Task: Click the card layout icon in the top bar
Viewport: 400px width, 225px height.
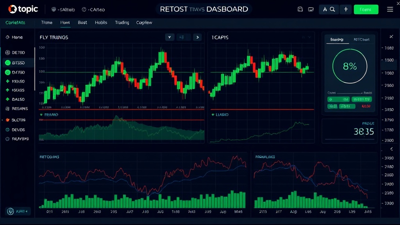Action: click(311, 9)
